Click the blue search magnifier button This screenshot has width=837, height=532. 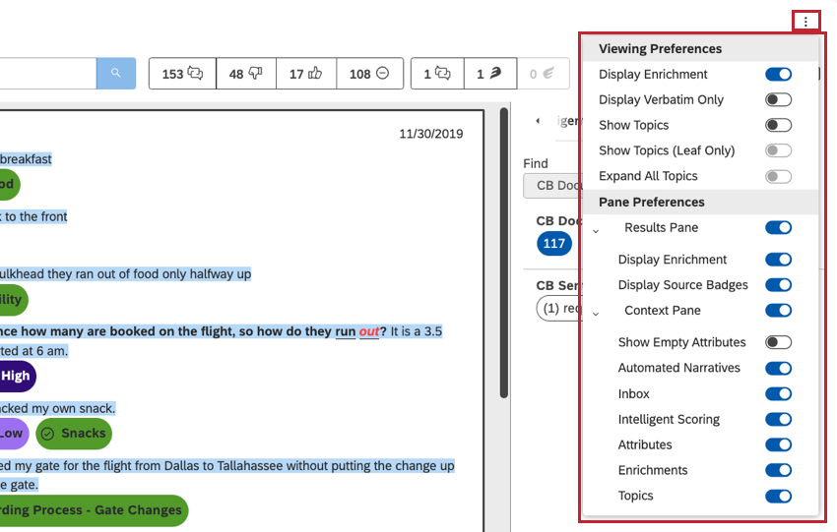[116, 73]
